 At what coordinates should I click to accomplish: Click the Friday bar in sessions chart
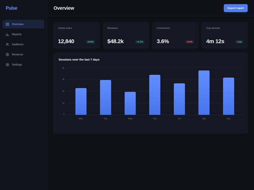(x=179, y=99)
